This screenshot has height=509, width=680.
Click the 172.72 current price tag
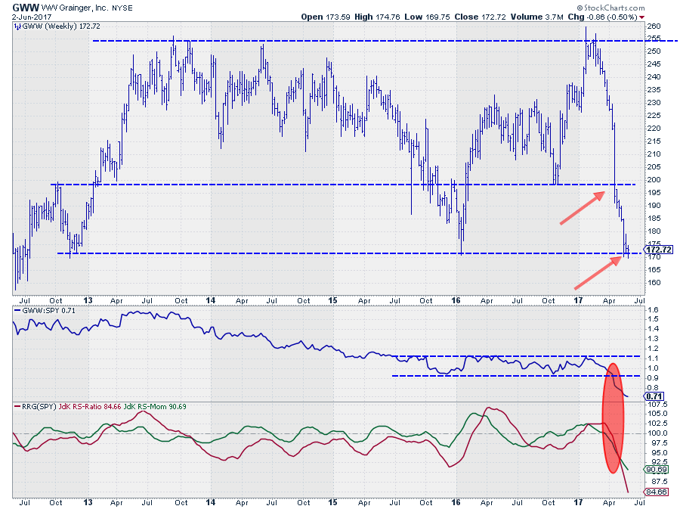[x=660, y=250]
